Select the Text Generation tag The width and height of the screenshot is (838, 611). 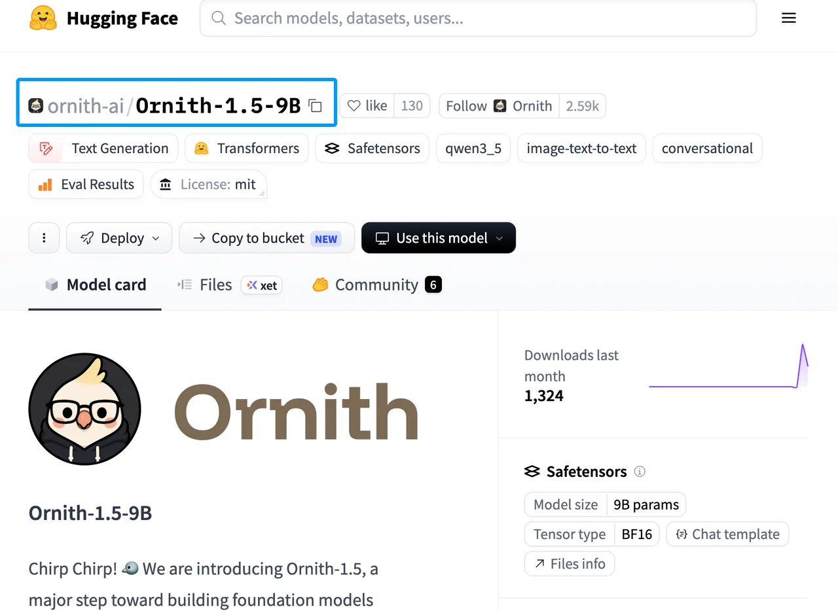103,148
